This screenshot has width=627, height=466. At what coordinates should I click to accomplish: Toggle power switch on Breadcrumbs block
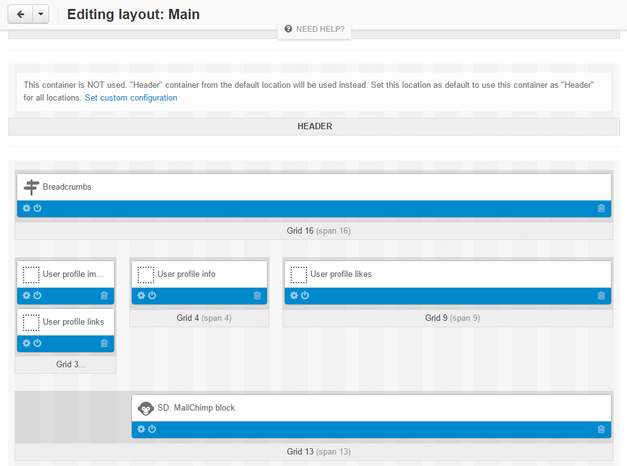[38, 208]
